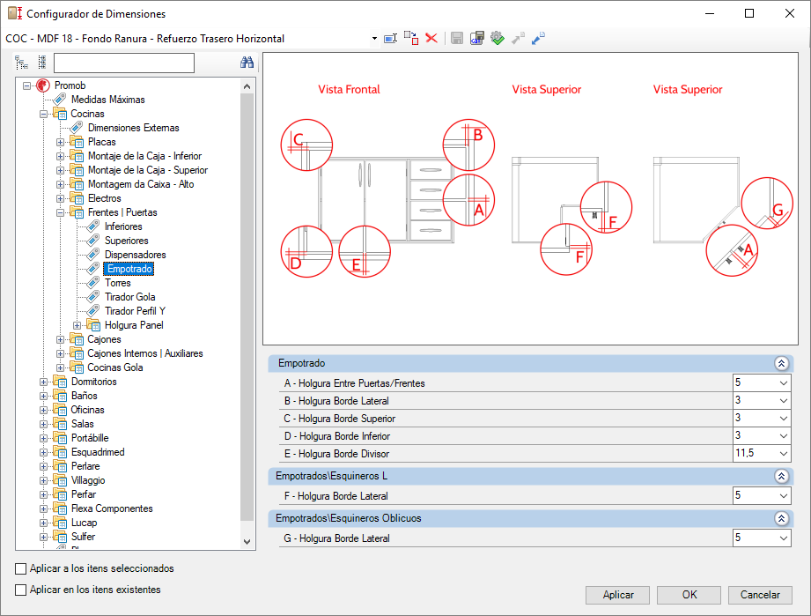Check Aplicar en los itens existentes
The width and height of the screenshot is (811, 616).
click(20, 590)
